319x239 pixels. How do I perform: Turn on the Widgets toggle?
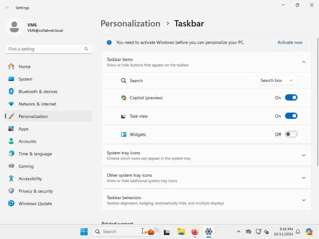coord(291,134)
